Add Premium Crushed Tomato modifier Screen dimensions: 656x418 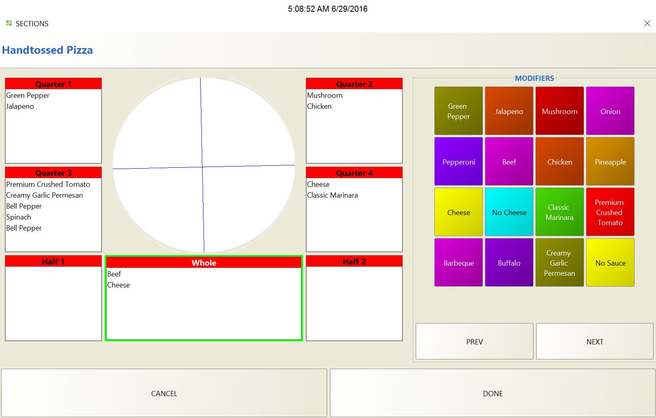point(610,212)
